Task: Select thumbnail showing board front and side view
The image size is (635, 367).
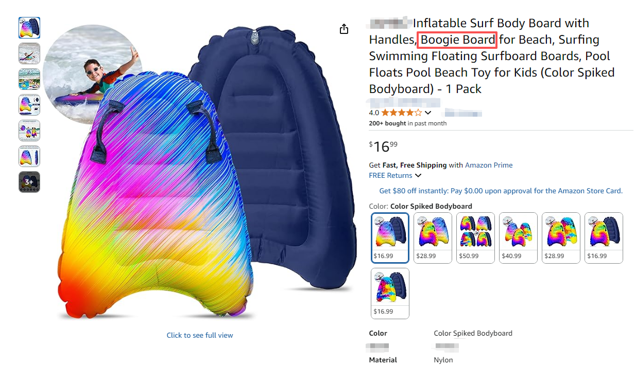Action: point(29,156)
